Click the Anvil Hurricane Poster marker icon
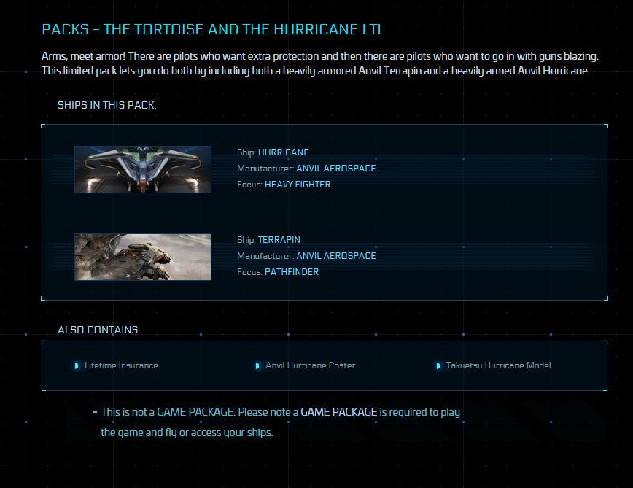This screenshot has width=633, height=488. point(257,365)
